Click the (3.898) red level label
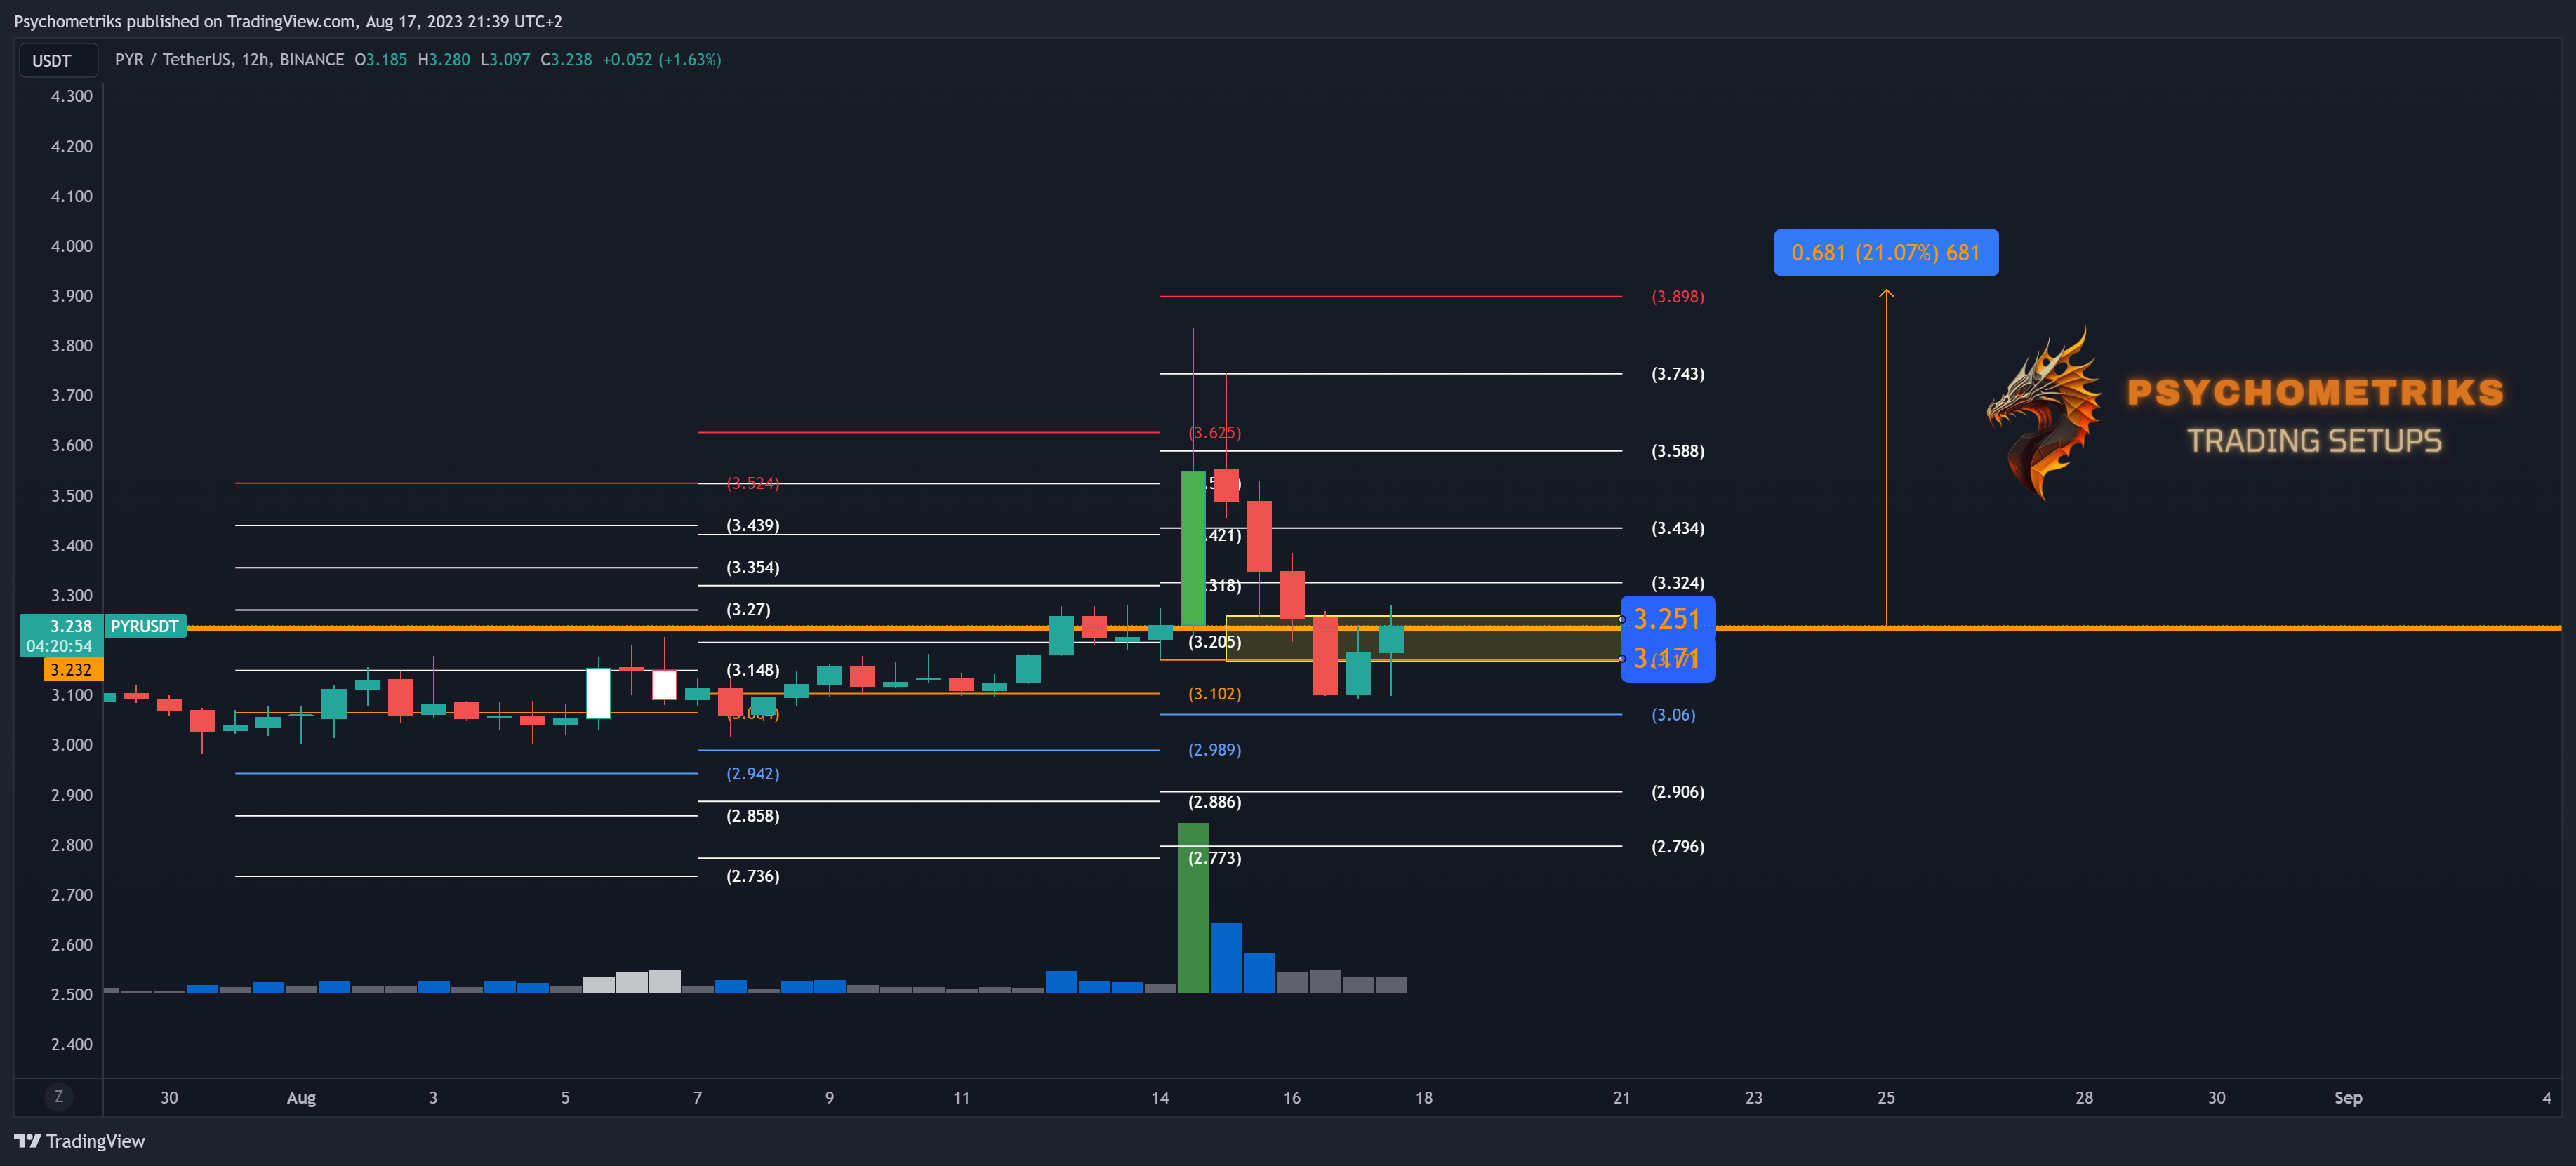2576x1166 pixels. 1678,297
